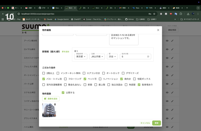Screen dimensions: 201x131
Task: Click the pencil edit icon in パーク上野 row
Action: pyautogui.click(x=172, y=84)
